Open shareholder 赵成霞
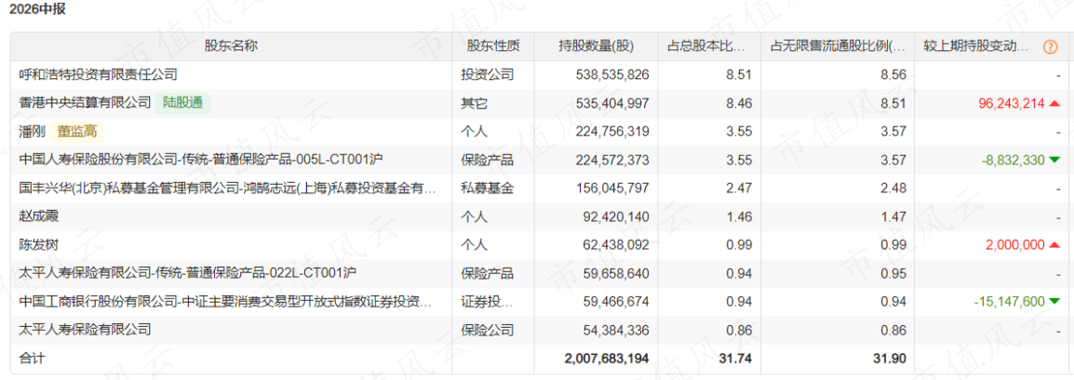 click(x=39, y=216)
